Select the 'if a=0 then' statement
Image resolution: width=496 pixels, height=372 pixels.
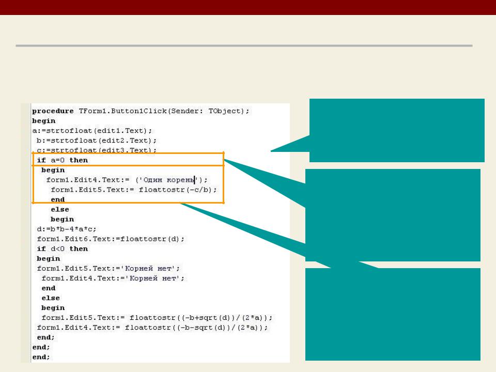tap(63, 160)
